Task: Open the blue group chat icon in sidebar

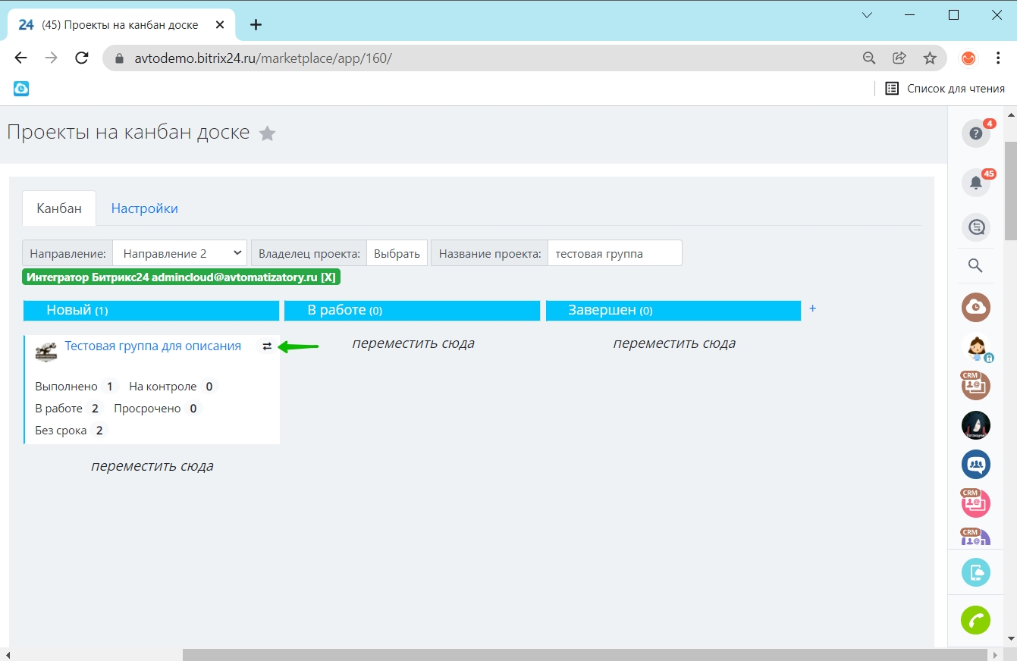Action: click(x=975, y=464)
